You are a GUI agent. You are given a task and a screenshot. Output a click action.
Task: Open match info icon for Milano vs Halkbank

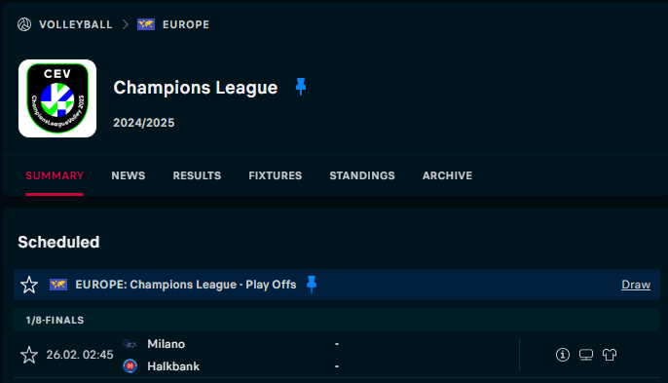(x=563, y=355)
